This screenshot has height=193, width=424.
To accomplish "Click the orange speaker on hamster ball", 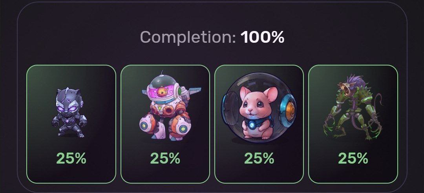I will [290, 110].
